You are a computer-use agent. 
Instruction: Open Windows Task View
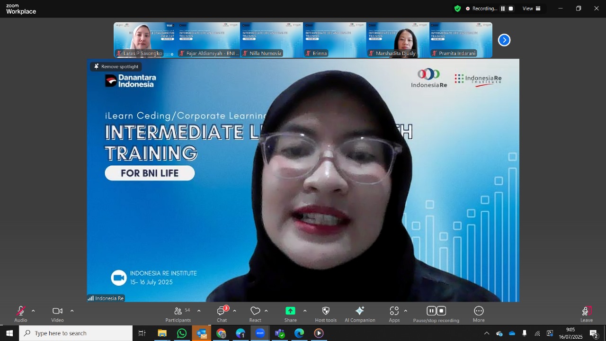click(142, 333)
